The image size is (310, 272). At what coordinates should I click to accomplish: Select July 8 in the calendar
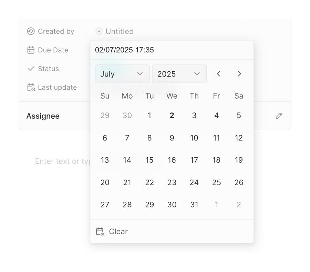(x=149, y=138)
